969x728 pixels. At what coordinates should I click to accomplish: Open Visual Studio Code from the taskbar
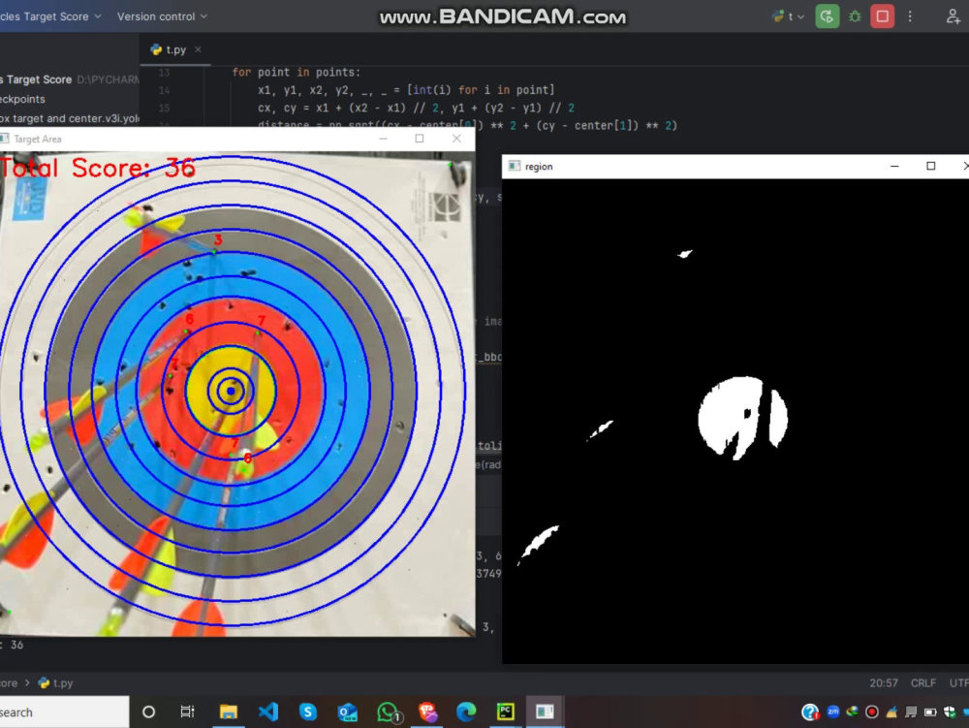pyautogui.click(x=268, y=712)
